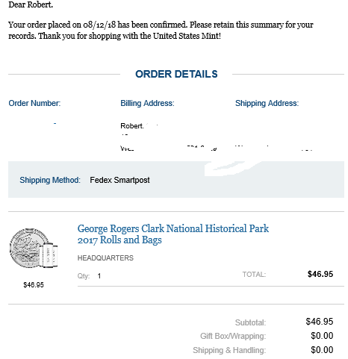Click the Gift Box/Wrapping label
The image size is (348, 359).
point(233,336)
